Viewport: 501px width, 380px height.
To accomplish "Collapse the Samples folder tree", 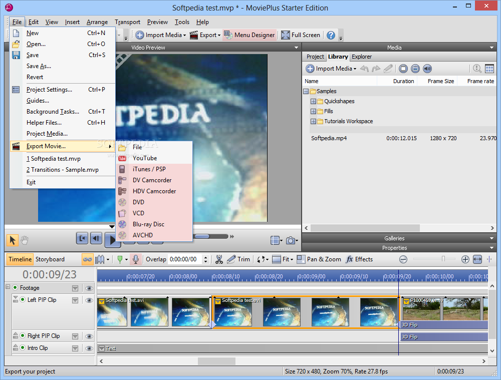I will [306, 91].
